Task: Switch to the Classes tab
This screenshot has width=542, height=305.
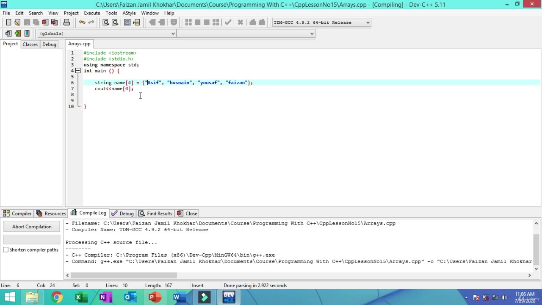Action: [30, 44]
